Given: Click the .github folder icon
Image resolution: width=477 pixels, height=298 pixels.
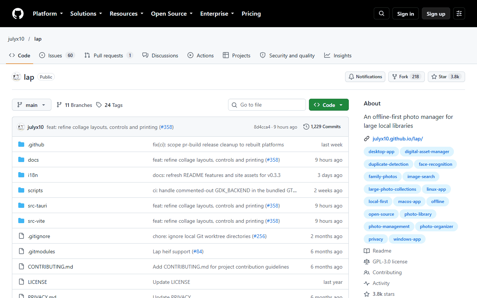Looking at the screenshot, I should 21,145.
